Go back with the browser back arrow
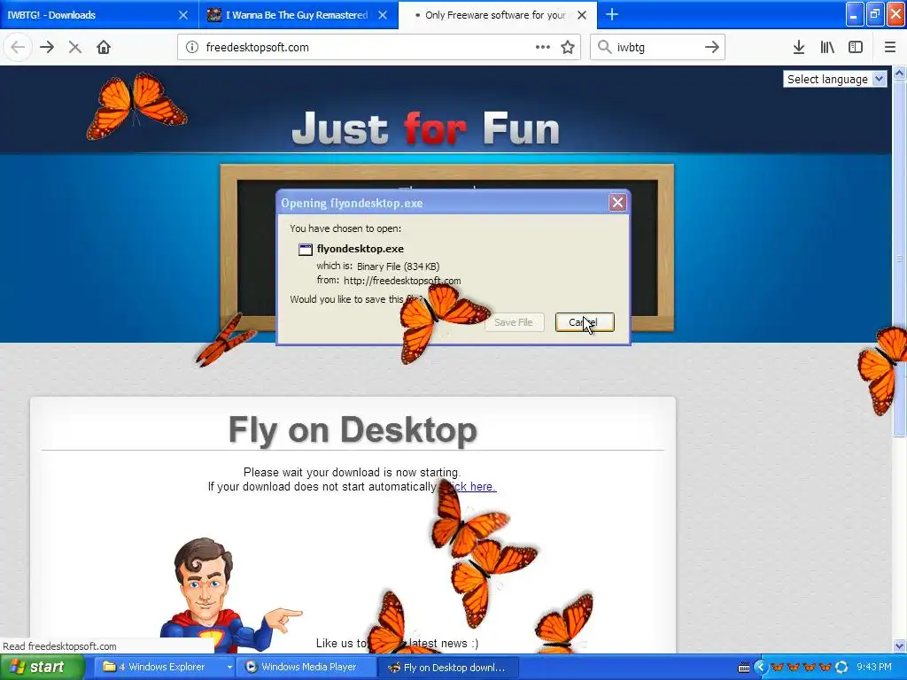This screenshot has width=907, height=680. (18, 48)
